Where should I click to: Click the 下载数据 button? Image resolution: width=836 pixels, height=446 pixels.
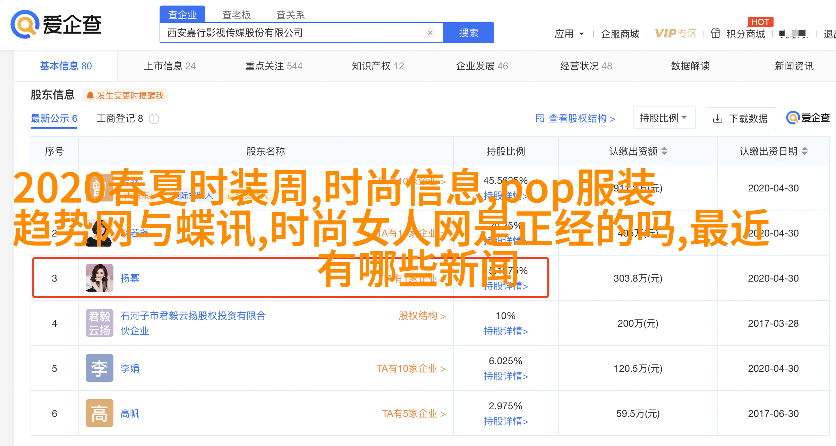[x=741, y=119]
